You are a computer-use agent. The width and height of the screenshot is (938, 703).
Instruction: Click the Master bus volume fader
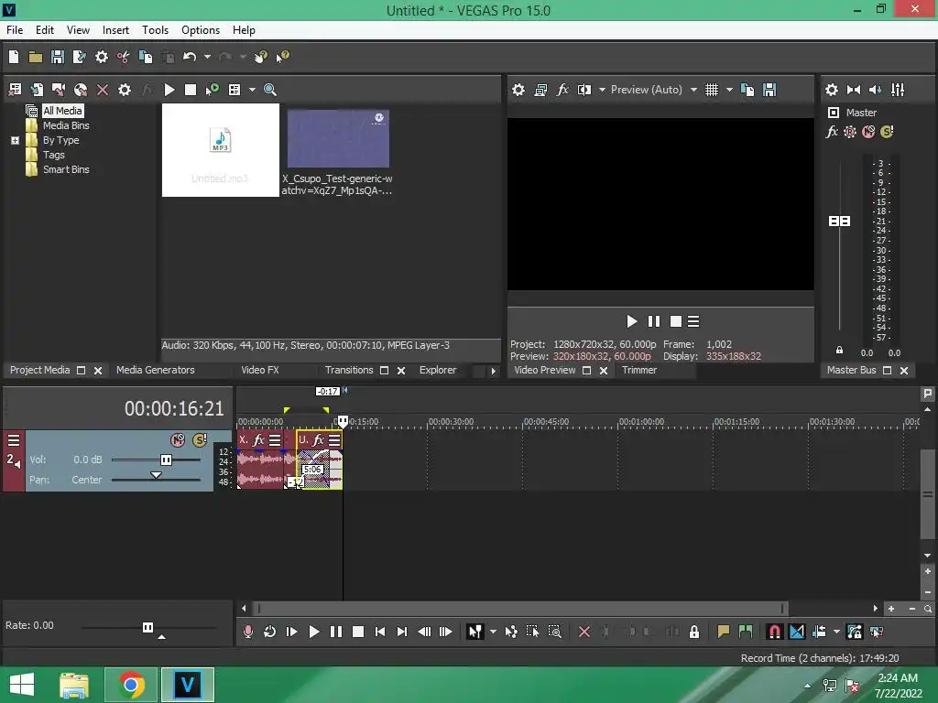click(839, 222)
